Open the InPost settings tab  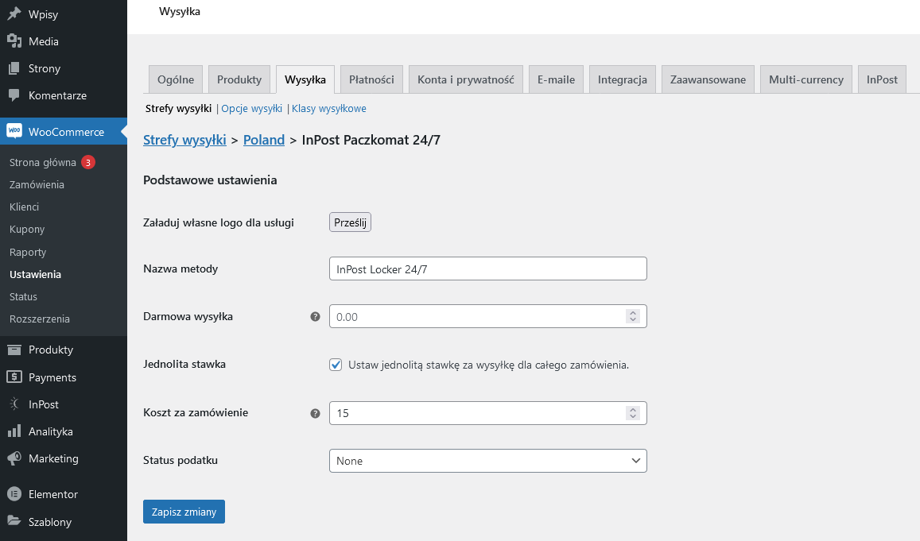click(882, 79)
